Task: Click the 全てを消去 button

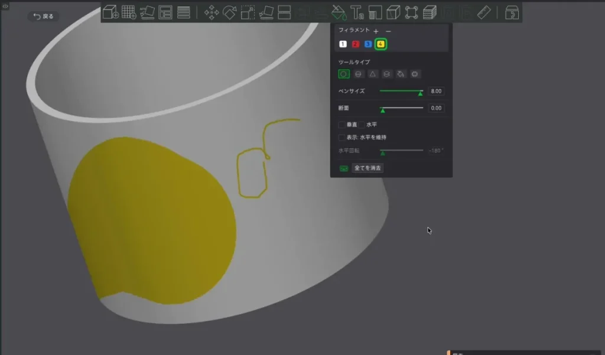Action: [367, 168]
